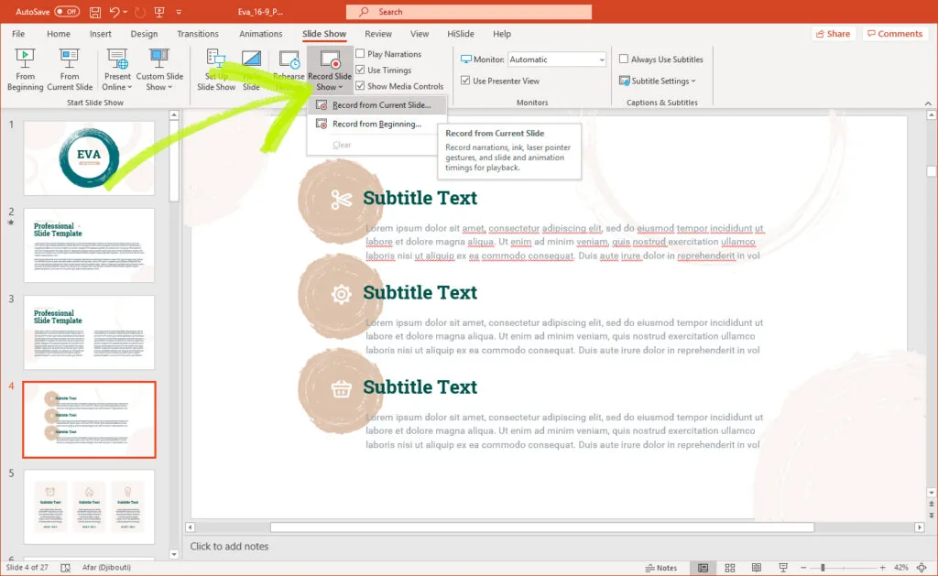
Task: Start slide show From Beginning
Action: click(25, 70)
